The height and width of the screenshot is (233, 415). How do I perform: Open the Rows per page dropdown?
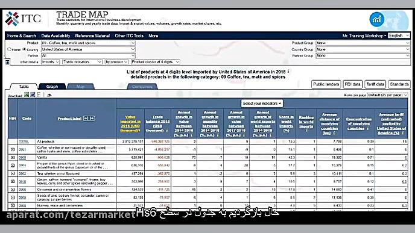387,95
